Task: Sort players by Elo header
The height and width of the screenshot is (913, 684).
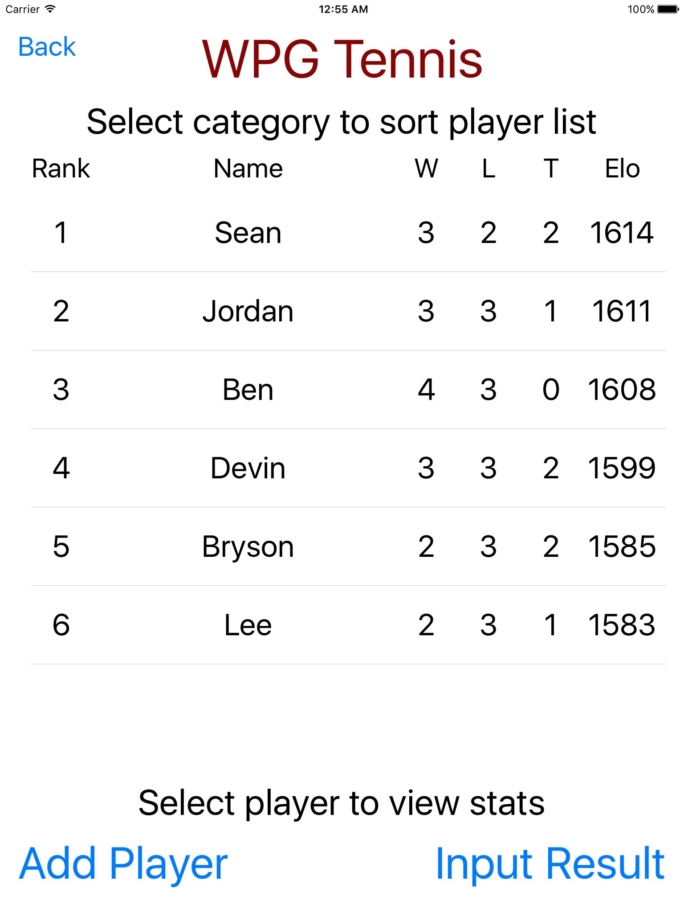Action: [x=622, y=169]
